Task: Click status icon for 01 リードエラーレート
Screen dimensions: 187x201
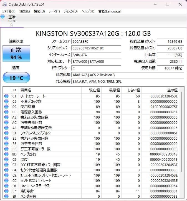Action: point(6,96)
